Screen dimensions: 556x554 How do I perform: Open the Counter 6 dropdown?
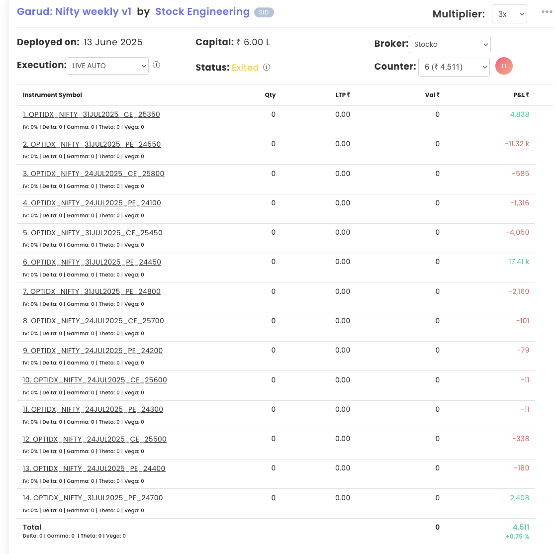point(454,67)
